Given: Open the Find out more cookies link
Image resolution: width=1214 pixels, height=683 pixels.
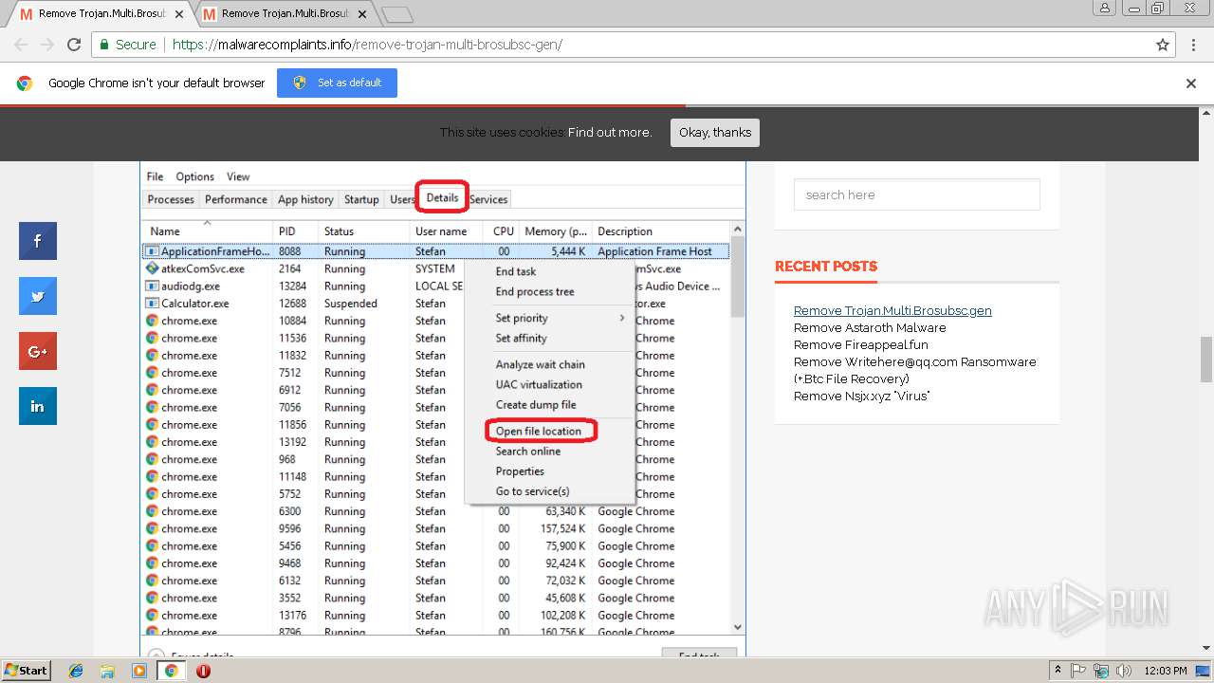Looking at the screenshot, I should (610, 133).
